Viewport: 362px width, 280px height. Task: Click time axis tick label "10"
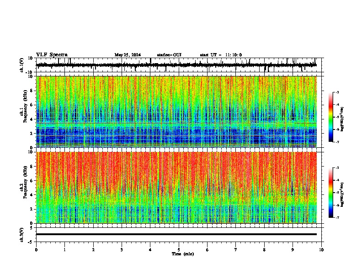(x=321, y=250)
